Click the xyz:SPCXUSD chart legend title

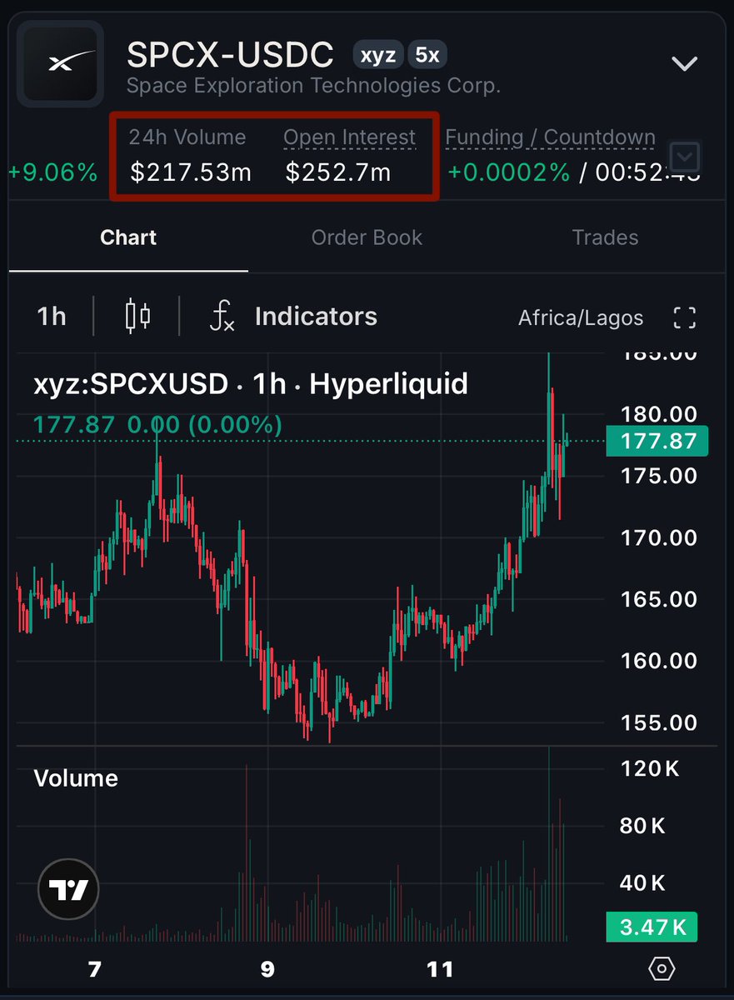point(251,383)
